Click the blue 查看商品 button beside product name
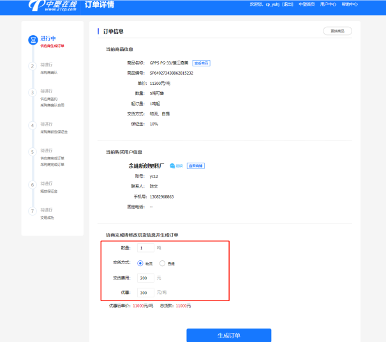This screenshot has width=386, height=342. [x=201, y=63]
